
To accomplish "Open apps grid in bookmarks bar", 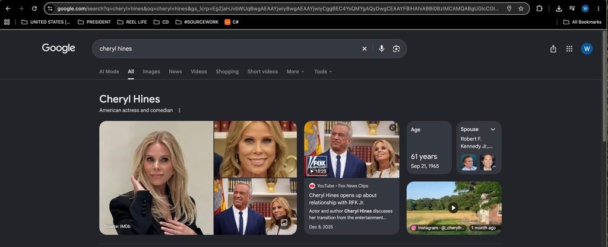I will (x=7, y=22).
